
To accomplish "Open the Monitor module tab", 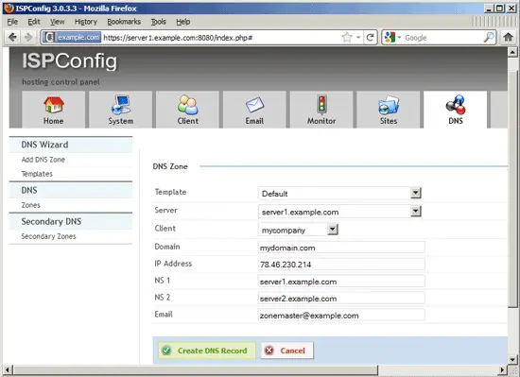I will [x=321, y=110].
